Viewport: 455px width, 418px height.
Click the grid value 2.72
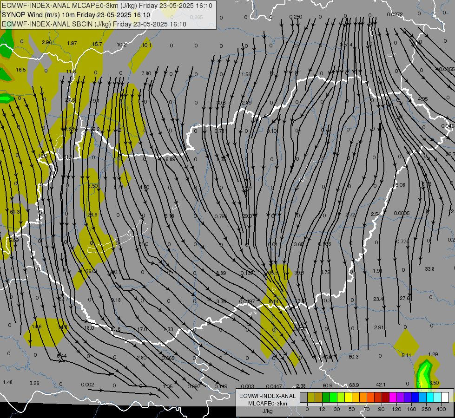tap(350, 215)
